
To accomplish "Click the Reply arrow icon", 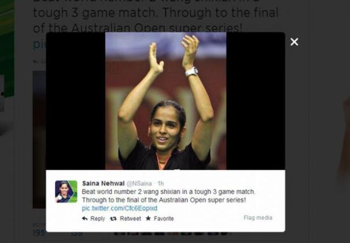I will tap(84, 218).
